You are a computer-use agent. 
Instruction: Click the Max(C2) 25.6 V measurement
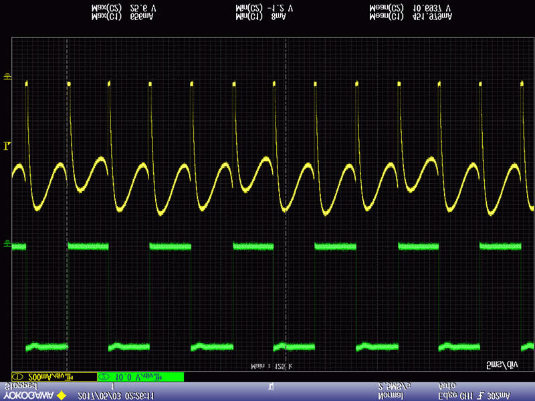[124, 8]
